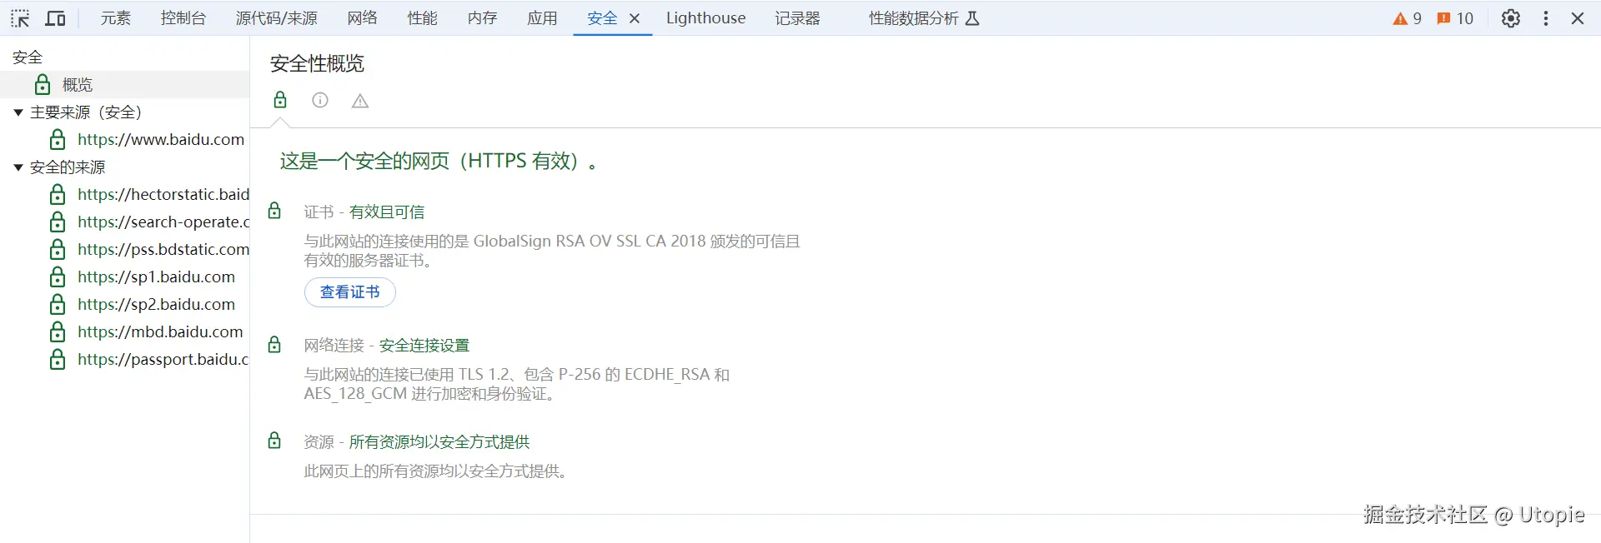Image resolution: width=1601 pixels, height=543 pixels.
Task: Click the lock icon beside 网络连接 section
Action: coord(274,344)
